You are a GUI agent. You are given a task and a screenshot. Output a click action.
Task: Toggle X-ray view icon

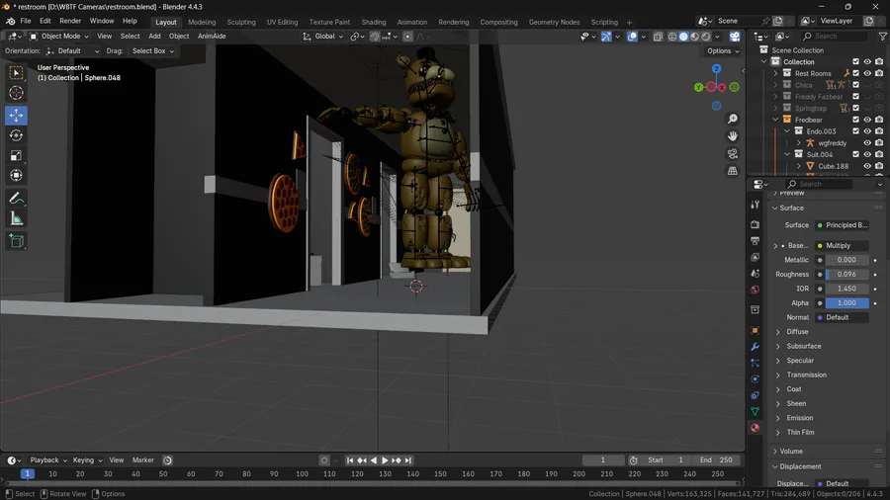tap(658, 37)
